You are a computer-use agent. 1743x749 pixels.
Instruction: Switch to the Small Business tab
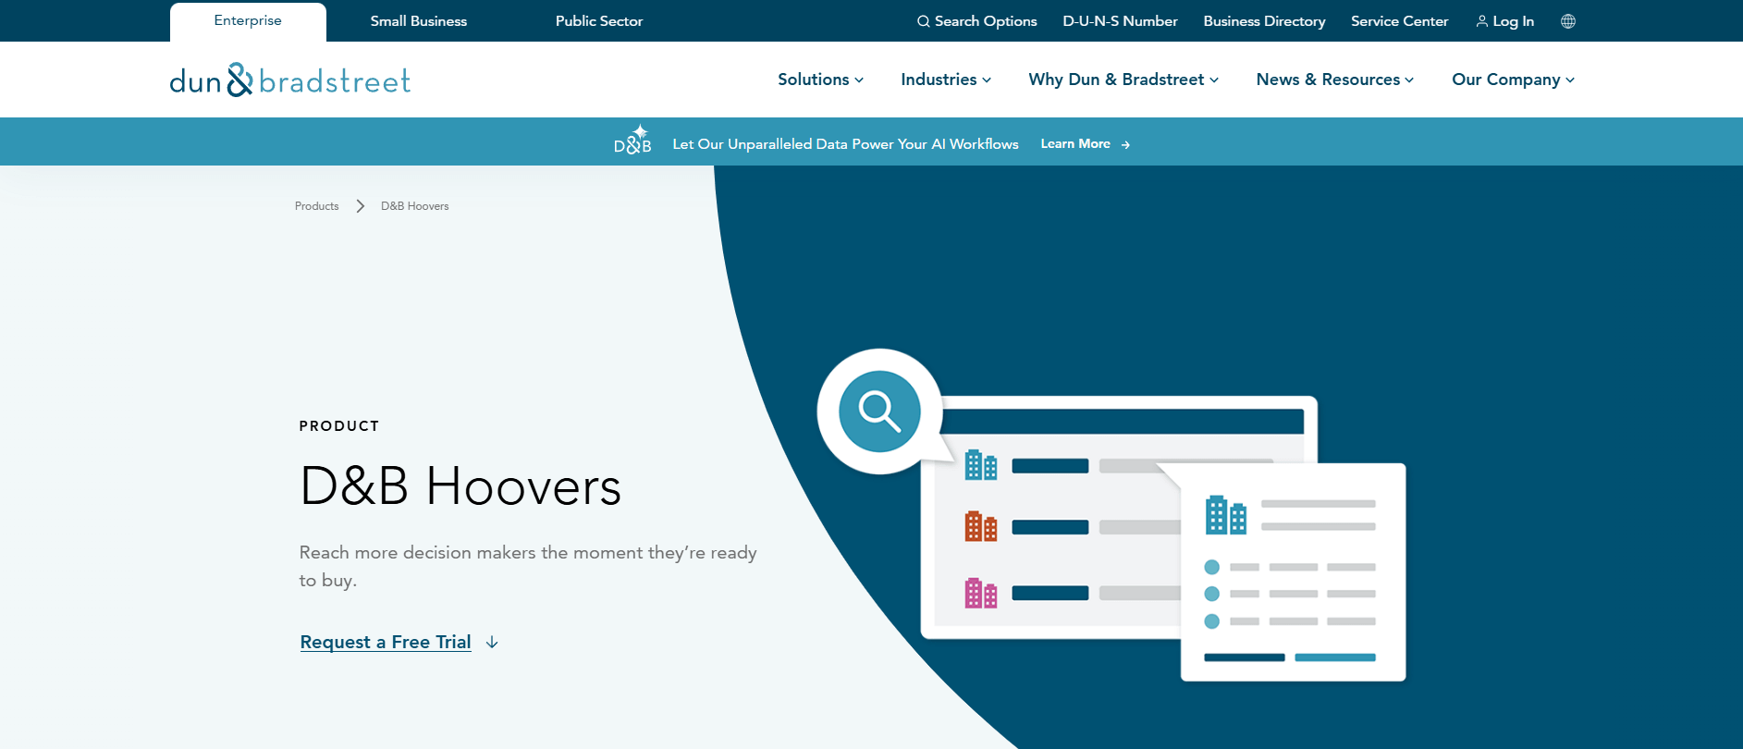coord(419,21)
